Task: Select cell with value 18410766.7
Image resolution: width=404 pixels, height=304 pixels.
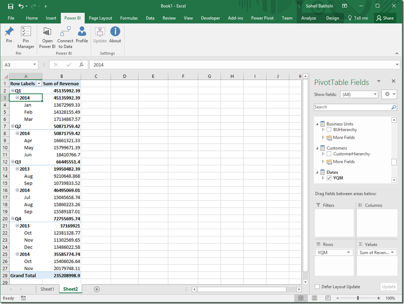Action: pyautogui.click(x=61, y=155)
